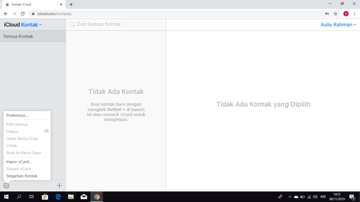Image resolution: width=360 pixels, height=202 pixels.
Task: Switch to Chrome in taskbar
Action: click(97, 197)
